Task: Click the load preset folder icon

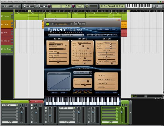Action: 75,24
